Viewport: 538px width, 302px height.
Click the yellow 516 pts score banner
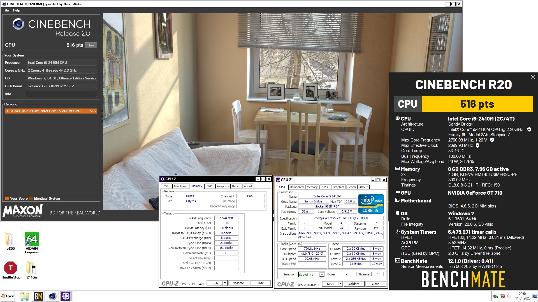(x=477, y=104)
